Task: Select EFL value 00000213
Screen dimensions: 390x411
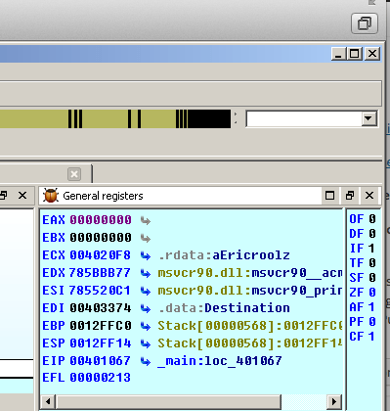Action: 101,378
